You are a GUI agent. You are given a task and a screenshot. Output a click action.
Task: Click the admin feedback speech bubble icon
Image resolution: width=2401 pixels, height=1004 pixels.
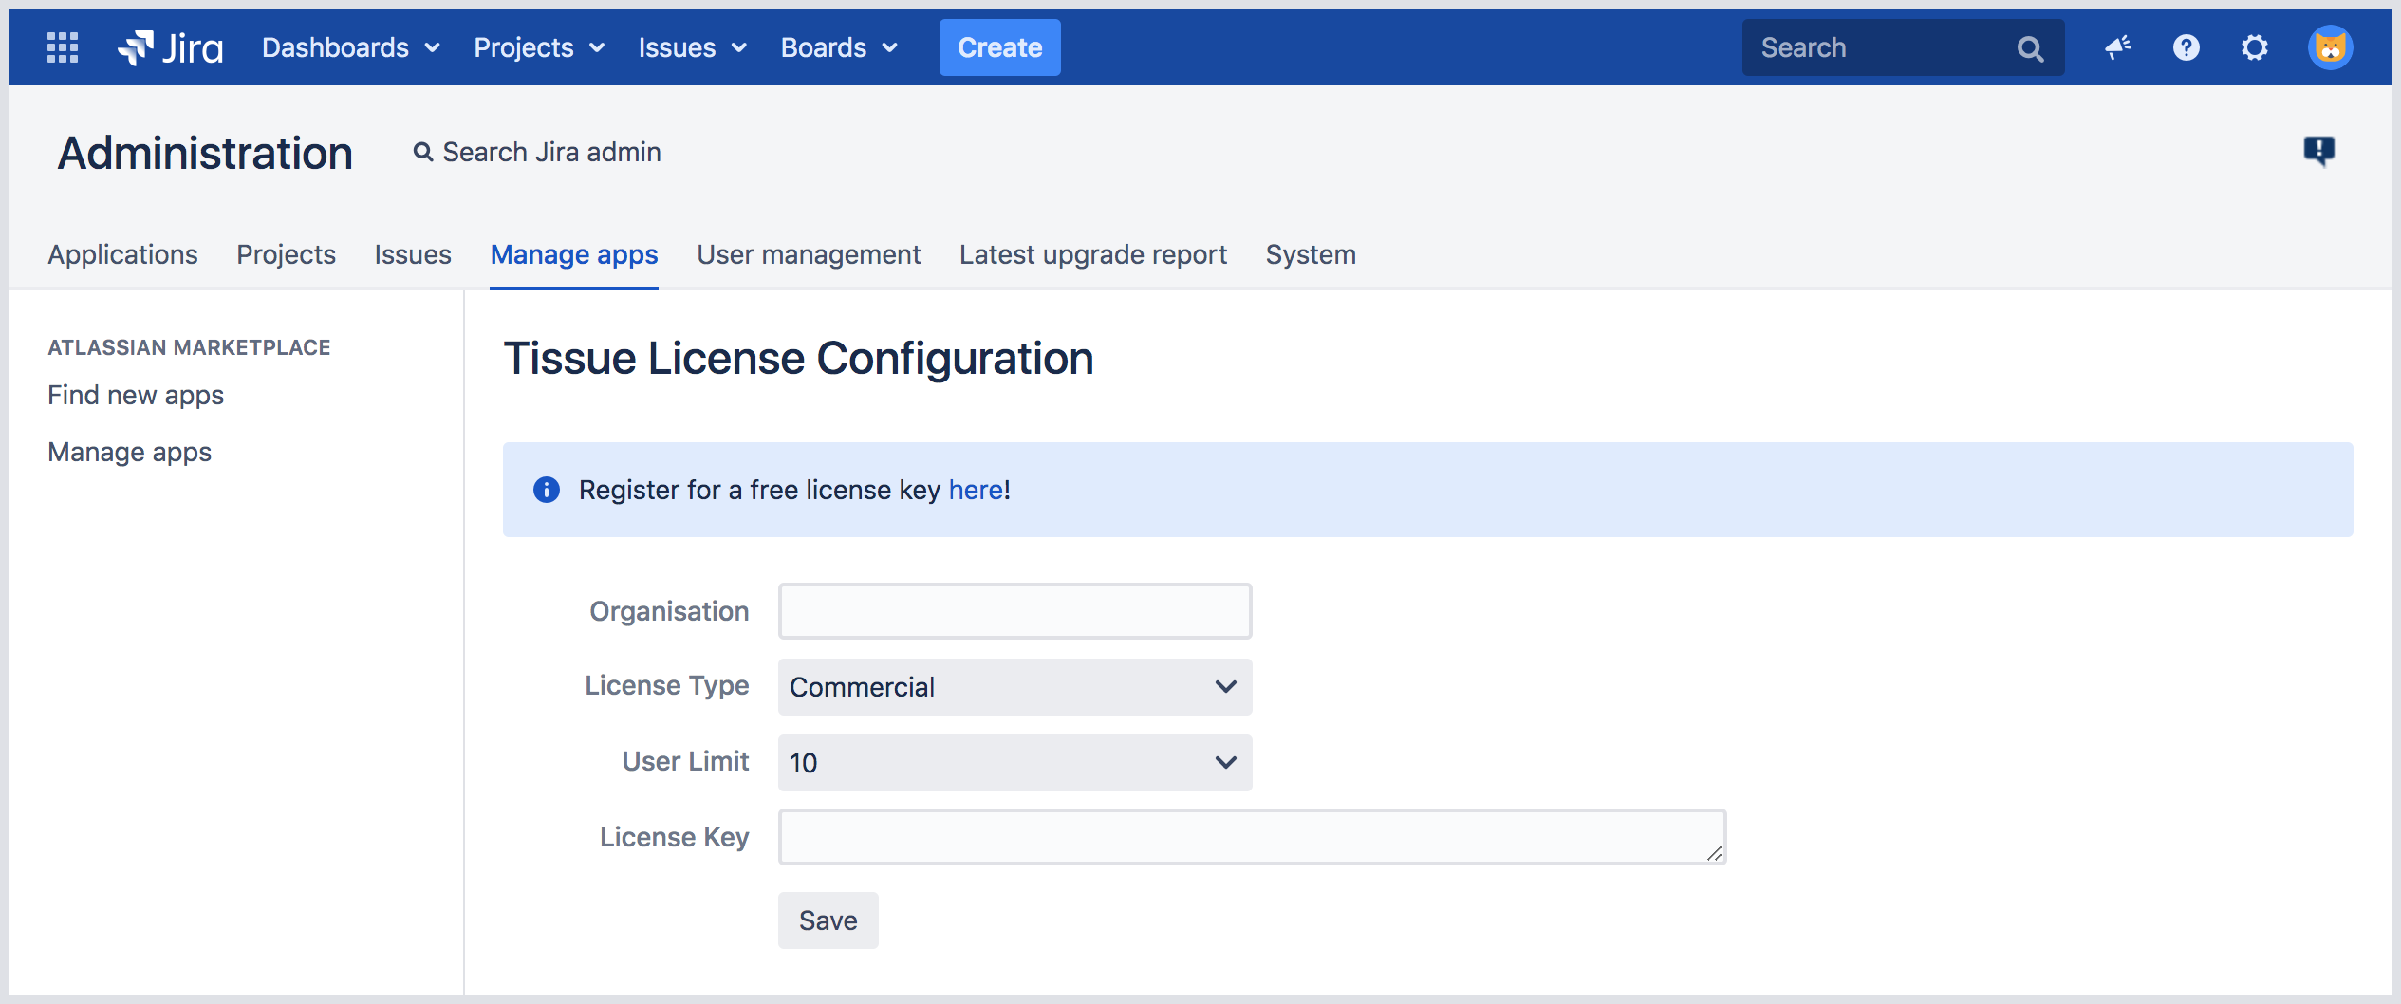pos(2319,151)
